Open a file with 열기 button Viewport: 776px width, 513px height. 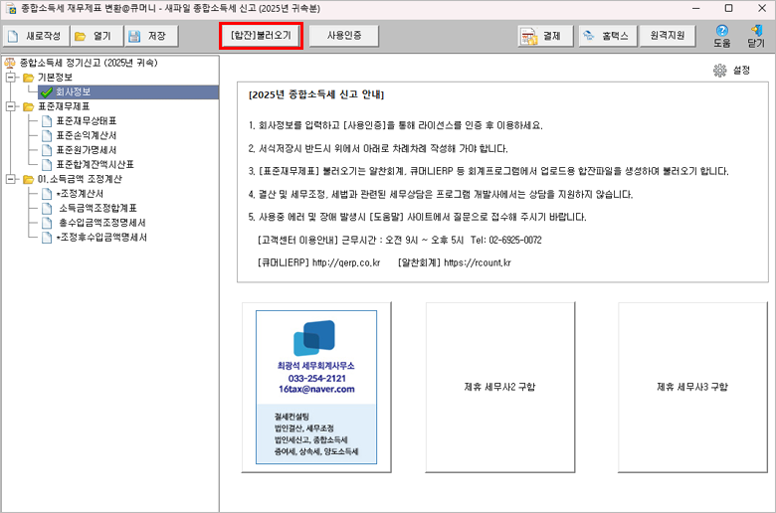point(97,36)
